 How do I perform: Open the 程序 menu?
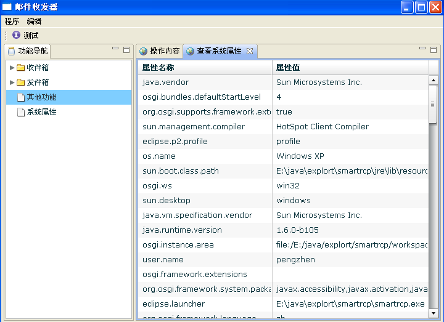12,21
